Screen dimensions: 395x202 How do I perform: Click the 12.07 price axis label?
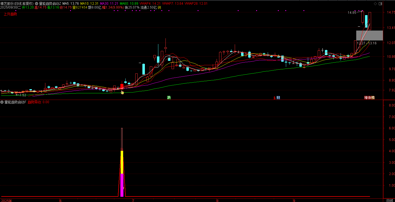390,43
